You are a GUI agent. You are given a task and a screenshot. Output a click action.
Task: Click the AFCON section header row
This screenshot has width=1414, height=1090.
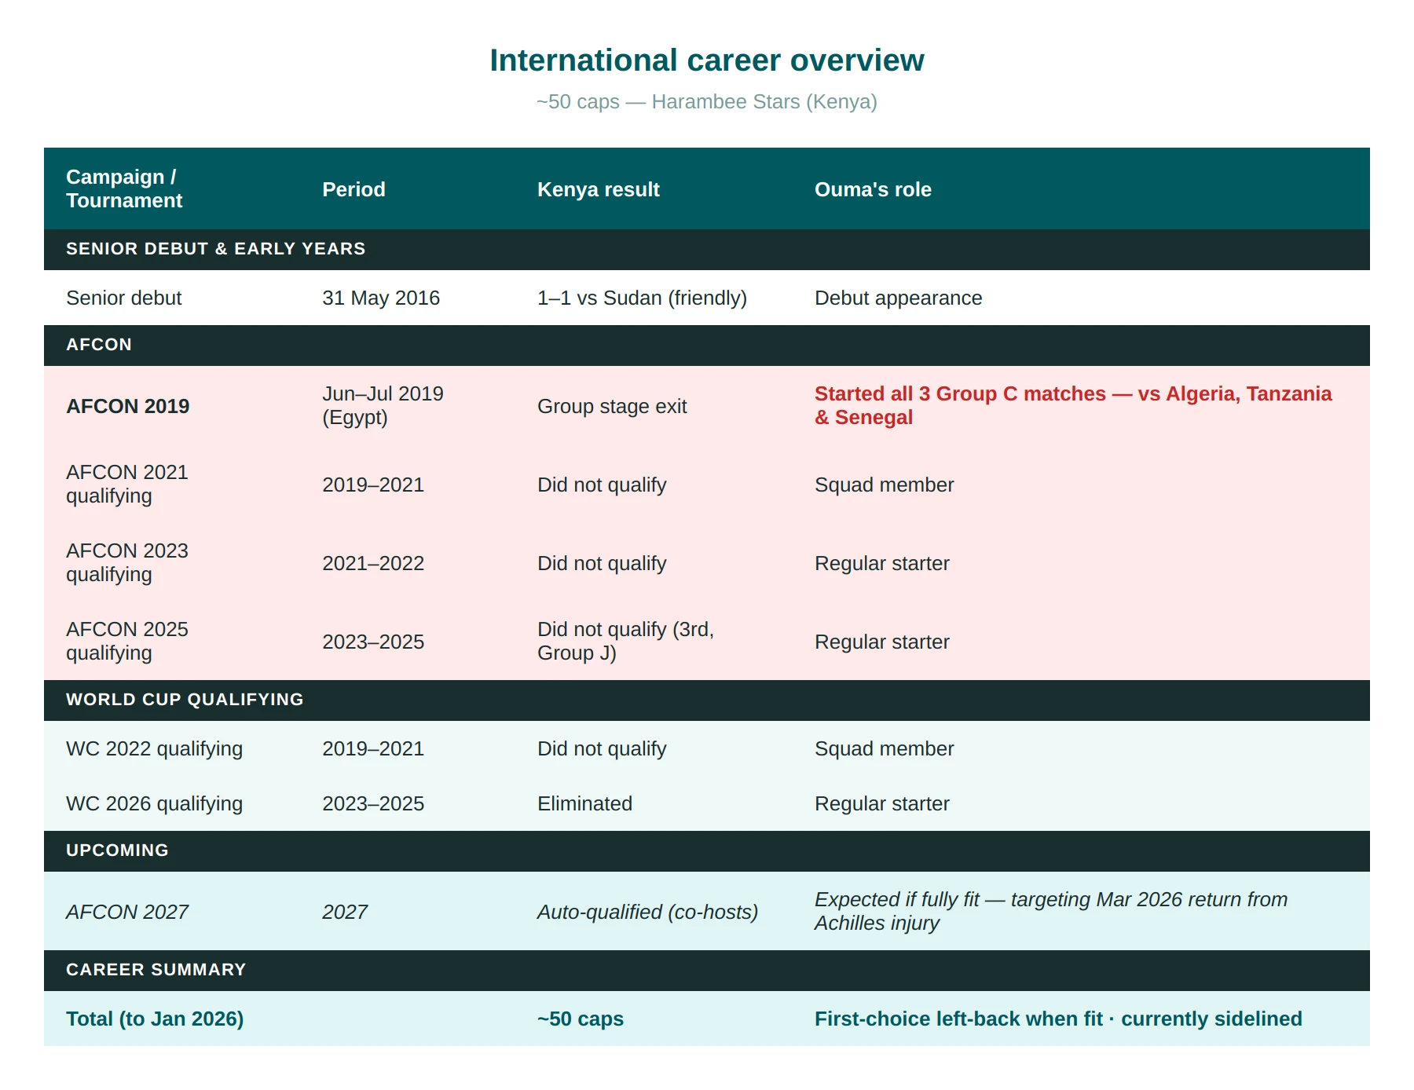click(707, 345)
